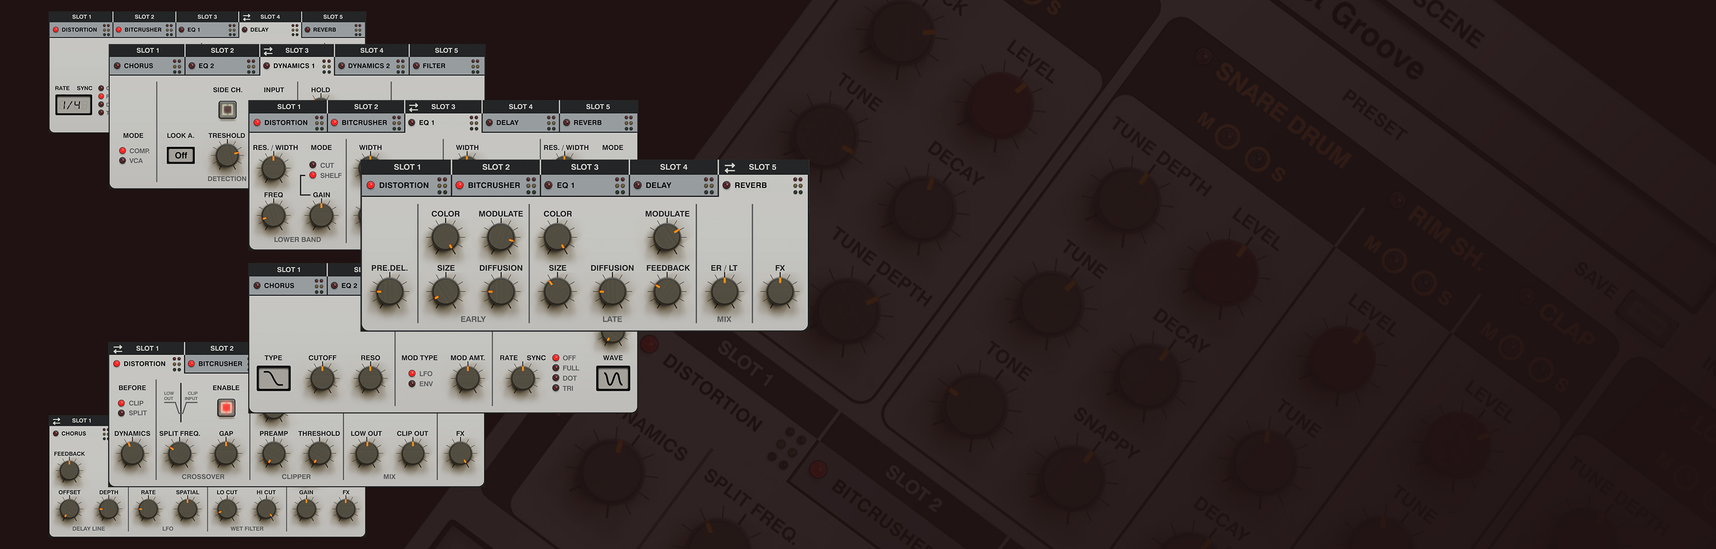Click the SPLIT FREQ. knob in the Distortion panel
Viewport: 1716px width, 549px height.
point(179,453)
